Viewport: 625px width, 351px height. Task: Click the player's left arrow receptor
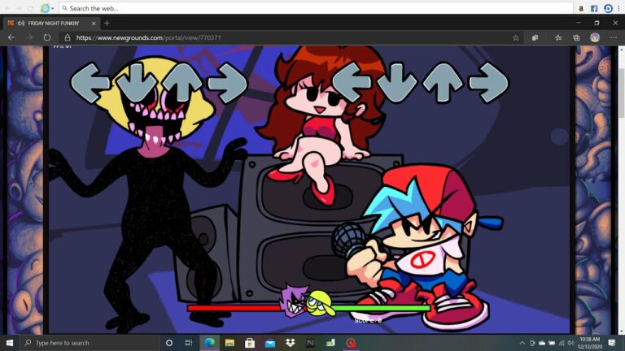(x=352, y=83)
